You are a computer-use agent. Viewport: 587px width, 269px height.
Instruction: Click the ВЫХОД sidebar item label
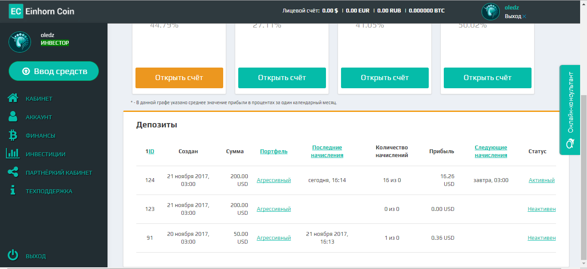coord(36,257)
